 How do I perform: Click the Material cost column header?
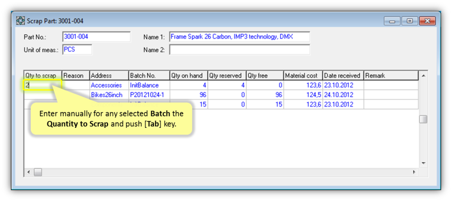coord(303,76)
